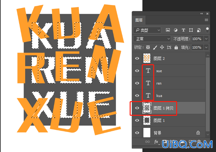
Task: Click the 图层 1 layer thumbnail
Action: (147, 121)
